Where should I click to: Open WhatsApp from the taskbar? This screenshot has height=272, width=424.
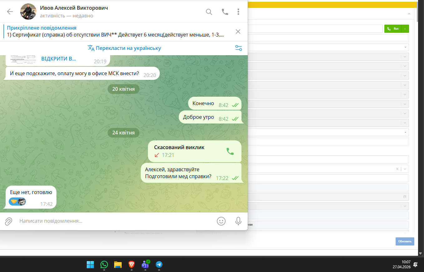click(104, 265)
